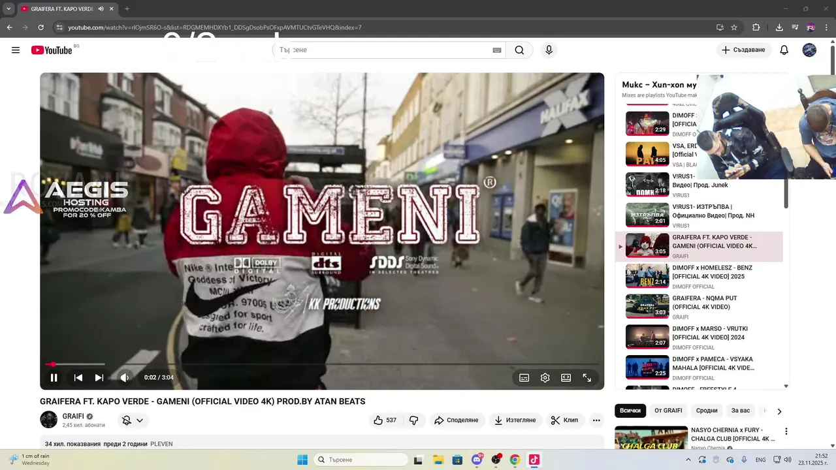The image size is (836, 470).
Task: Open browser downloads
Action: tap(779, 27)
